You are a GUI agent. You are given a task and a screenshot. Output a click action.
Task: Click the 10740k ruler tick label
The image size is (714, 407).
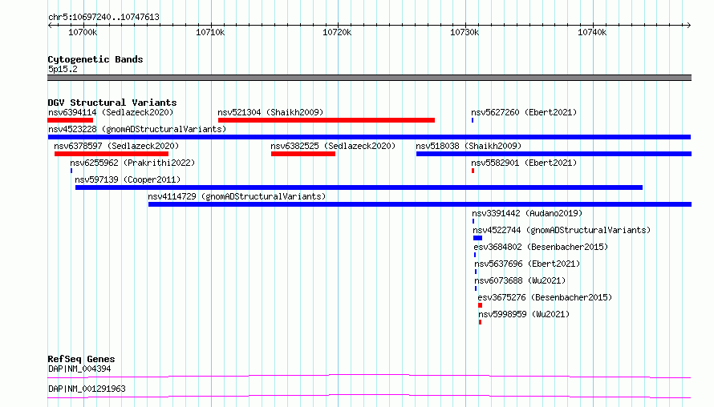point(592,32)
